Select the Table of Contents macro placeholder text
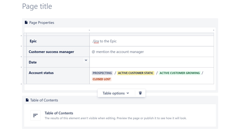Image resolution: width=238 pixels, height=139 pixels. [115, 118]
